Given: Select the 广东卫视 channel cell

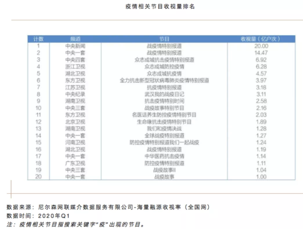Looking at the screenshot, I should [x=75, y=163].
